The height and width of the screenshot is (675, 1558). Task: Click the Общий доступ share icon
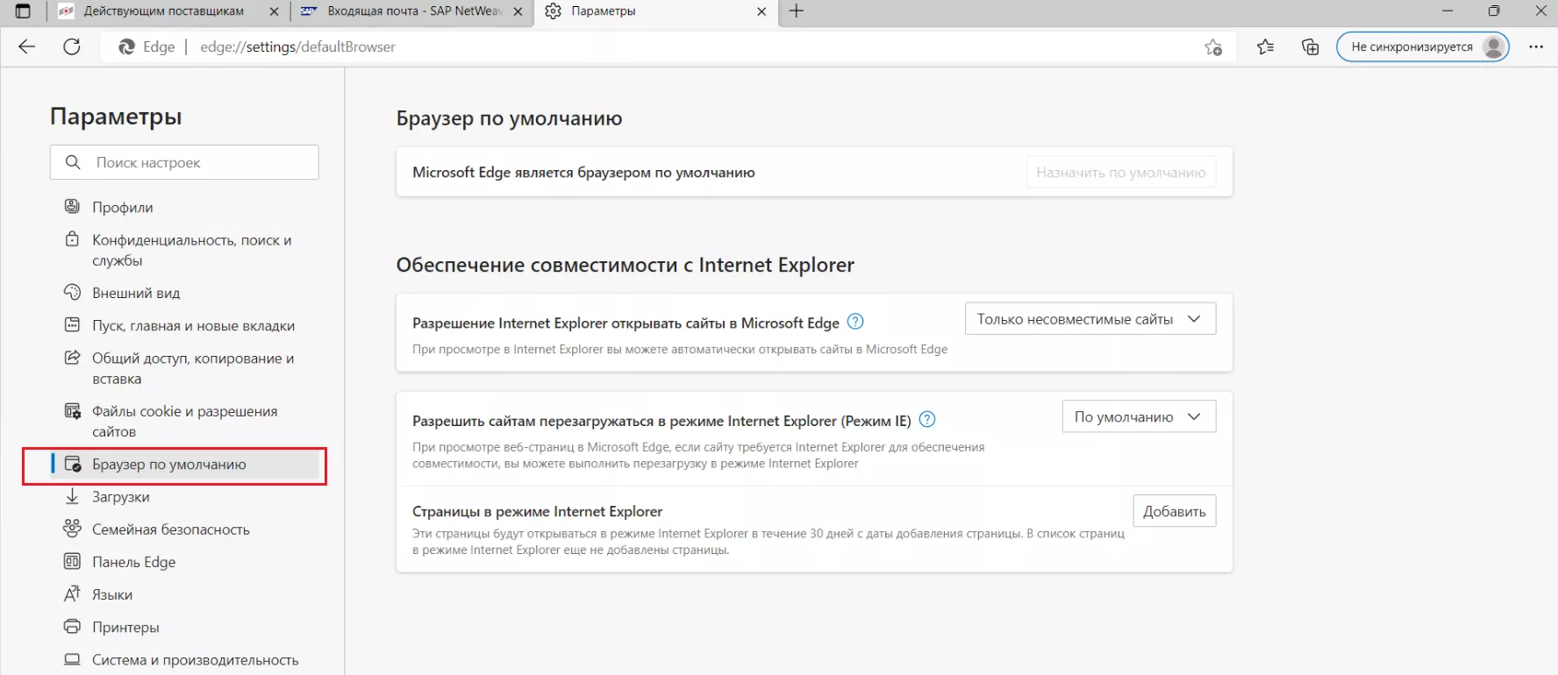pyautogui.click(x=72, y=358)
